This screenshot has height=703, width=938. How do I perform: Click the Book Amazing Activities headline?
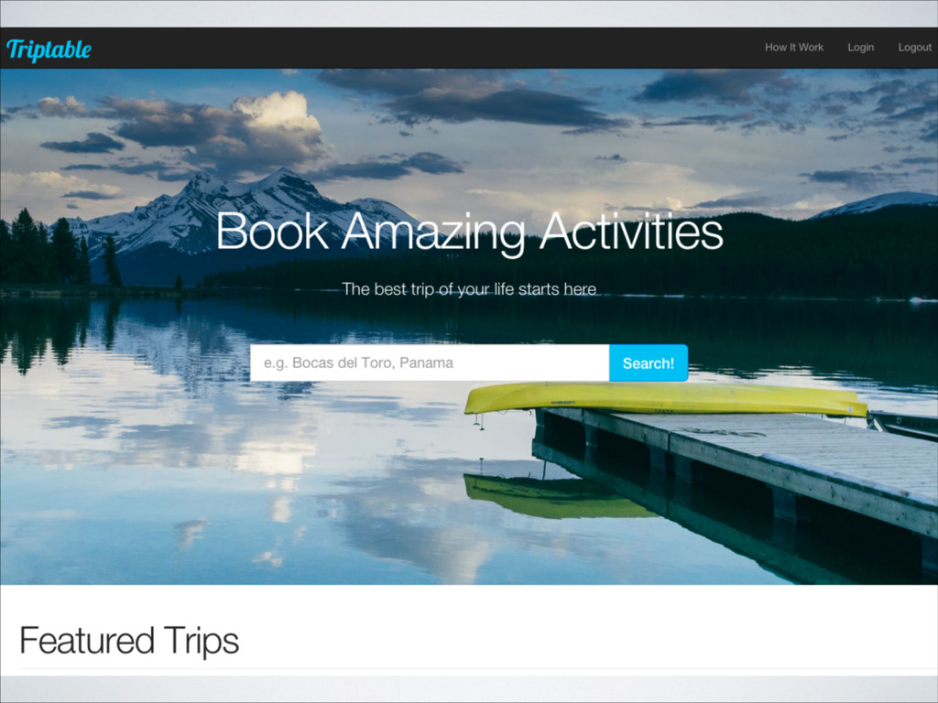(x=470, y=233)
